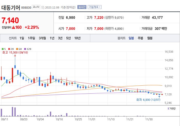
Task: Select the 10년 line chart tab
Action: (x=77, y=38)
